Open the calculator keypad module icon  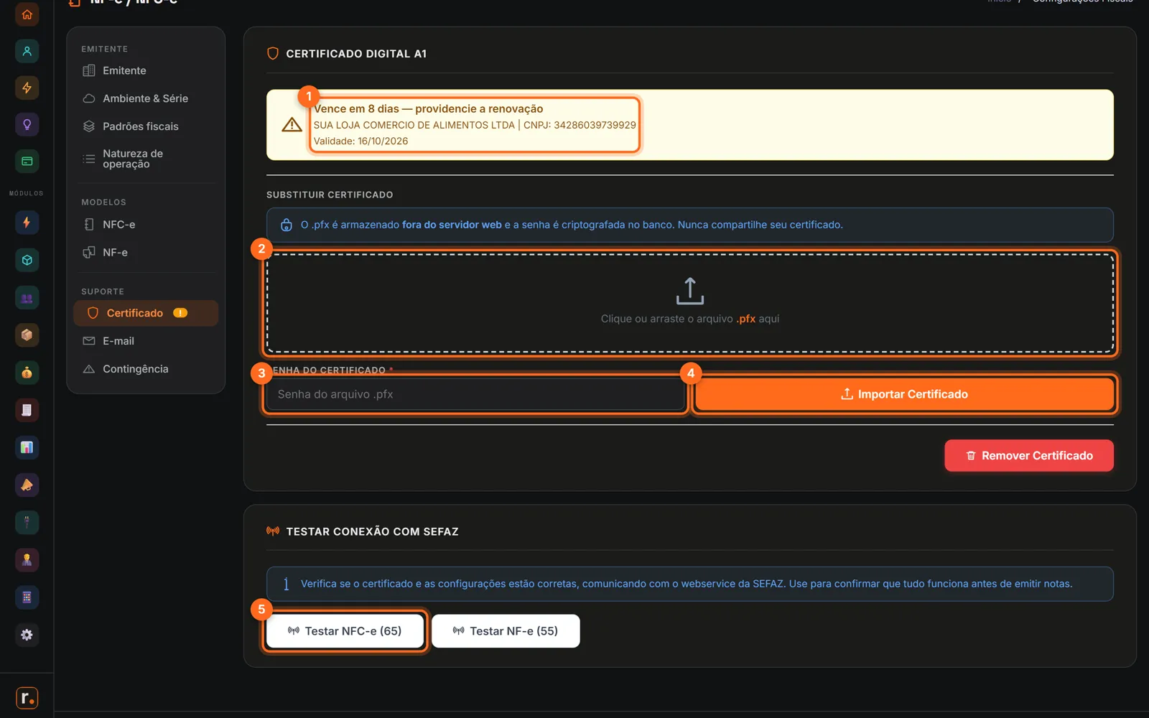tap(27, 597)
